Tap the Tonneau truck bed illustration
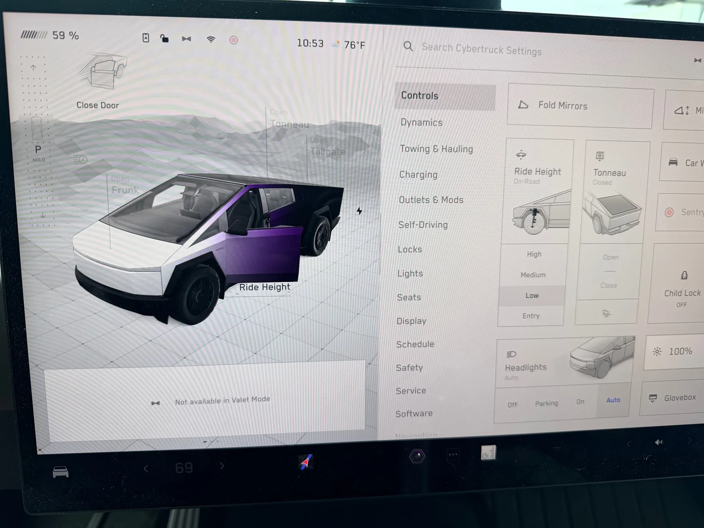704x528 pixels. [611, 213]
